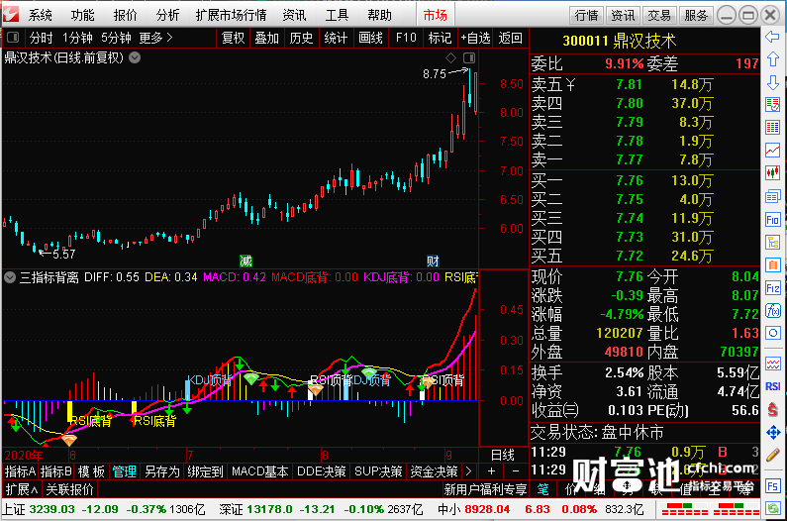The height and width of the screenshot is (521, 787).
Task: Open the 帮助 menu
Action: click(379, 15)
